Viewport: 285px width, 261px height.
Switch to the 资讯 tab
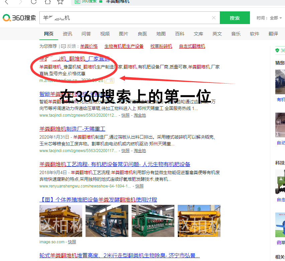click(67, 34)
